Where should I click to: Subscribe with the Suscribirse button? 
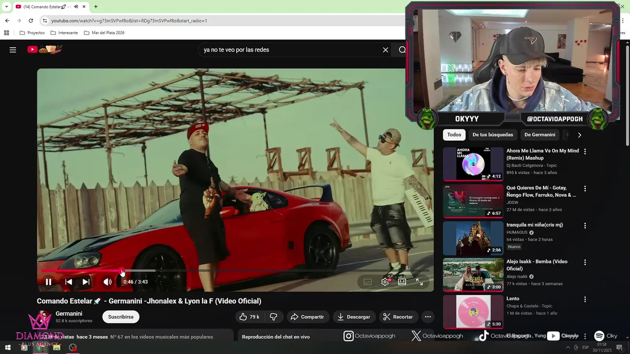121,317
